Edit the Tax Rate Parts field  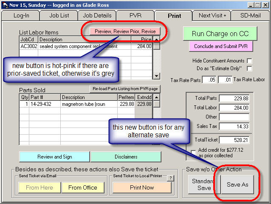tap(209, 80)
